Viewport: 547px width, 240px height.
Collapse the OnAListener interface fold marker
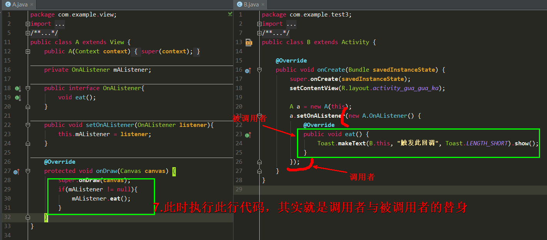pyautogui.click(x=28, y=88)
